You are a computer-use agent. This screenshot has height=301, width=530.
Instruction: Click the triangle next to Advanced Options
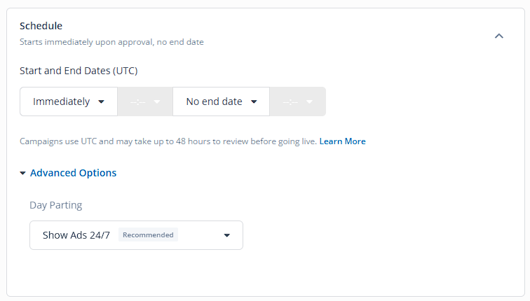pyautogui.click(x=22, y=173)
